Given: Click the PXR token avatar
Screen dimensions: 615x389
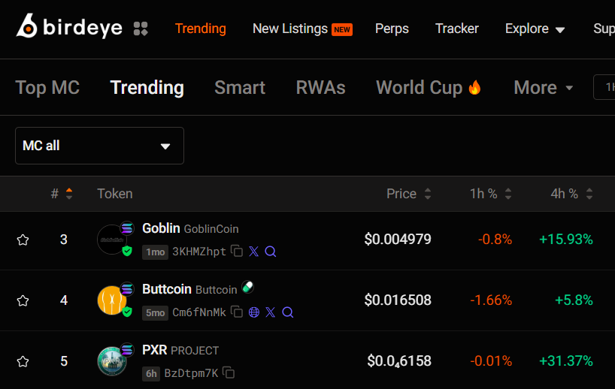Looking at the screenshot, I should [112, 361].
